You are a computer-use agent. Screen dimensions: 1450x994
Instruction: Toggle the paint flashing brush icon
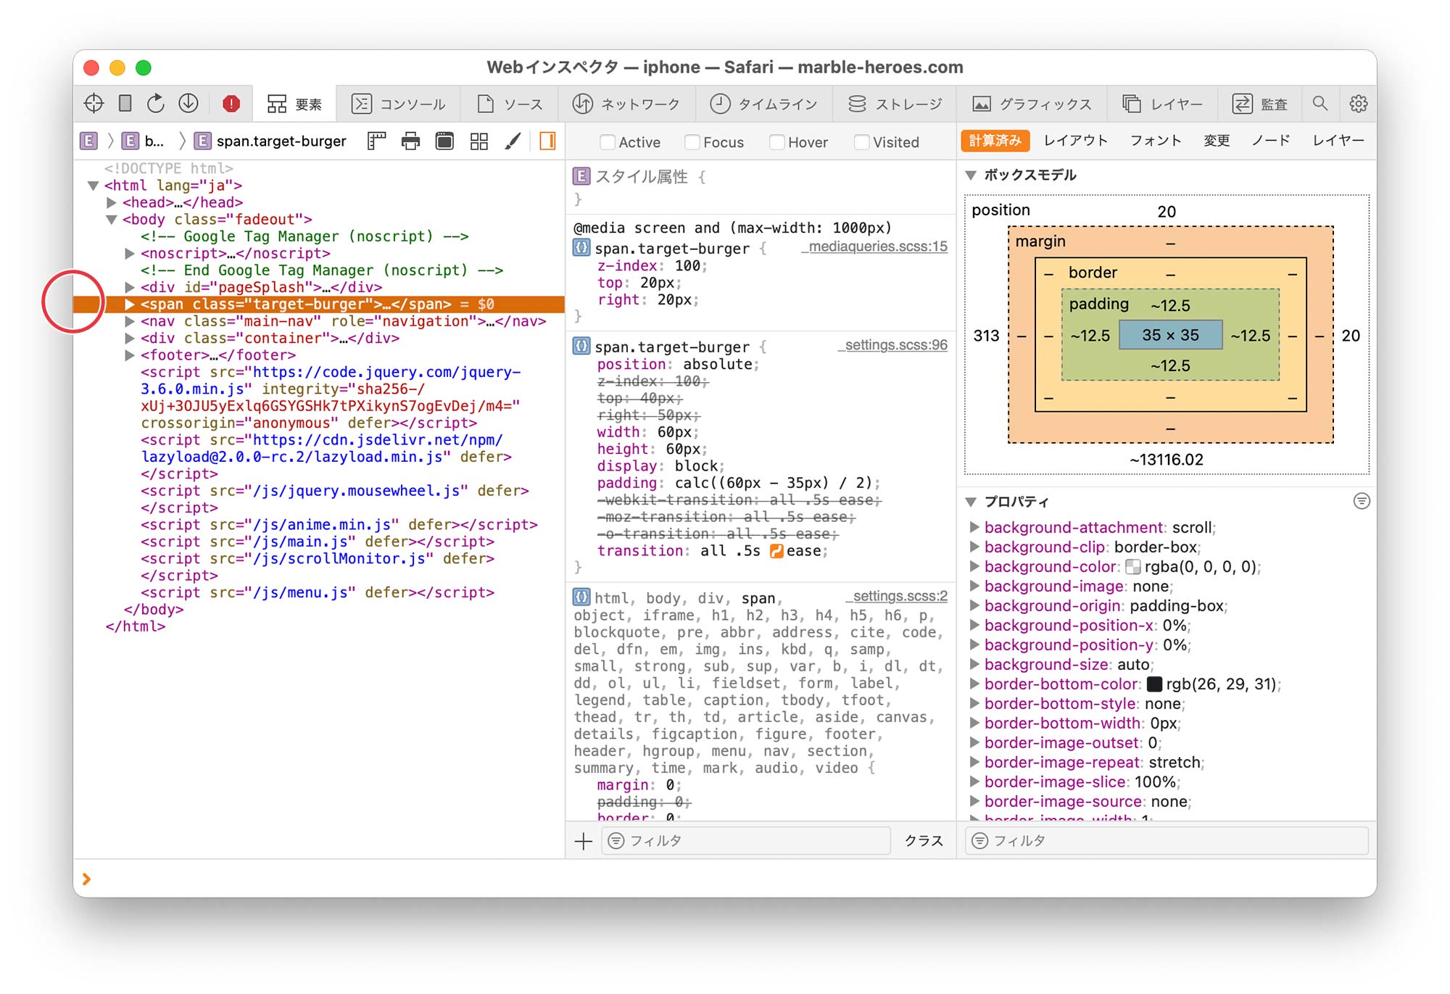click(513, 141)
